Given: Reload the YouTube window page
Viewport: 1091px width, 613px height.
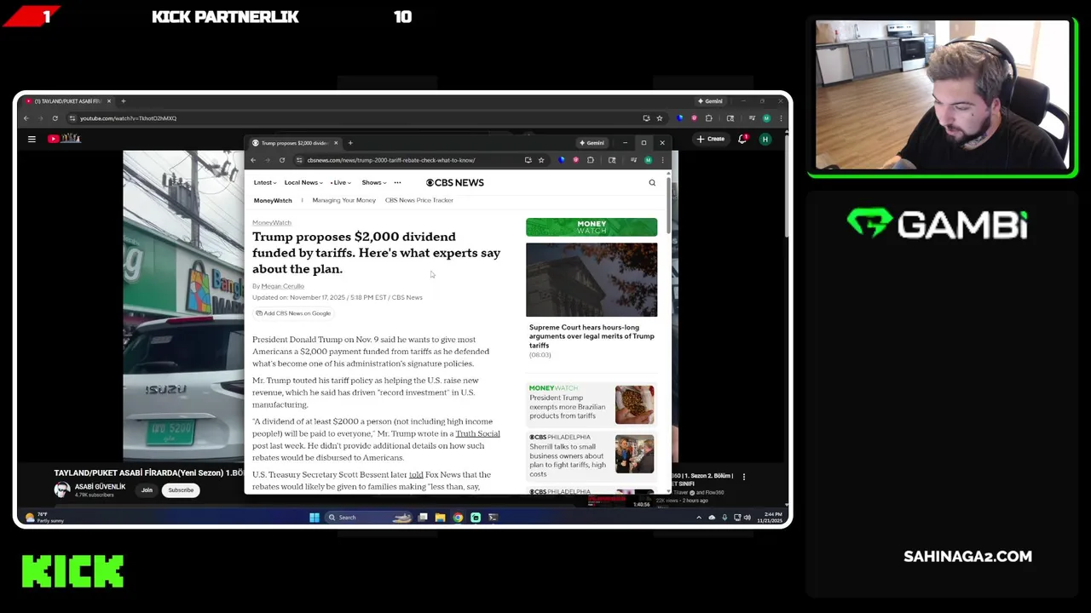Looking at the screenshot, I should (x=55, y=118).
